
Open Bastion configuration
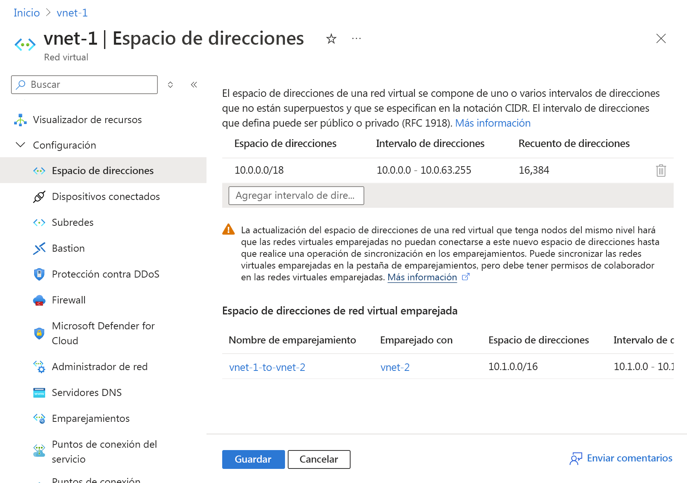(x=68, y=248)
